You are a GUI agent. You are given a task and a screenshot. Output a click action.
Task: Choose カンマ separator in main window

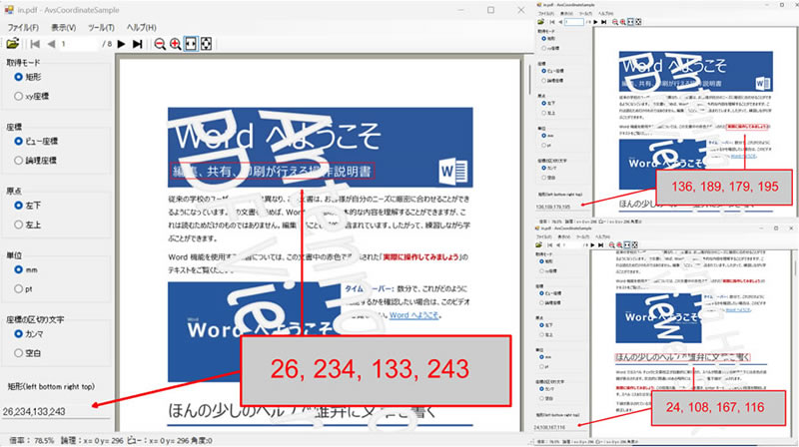29,334
